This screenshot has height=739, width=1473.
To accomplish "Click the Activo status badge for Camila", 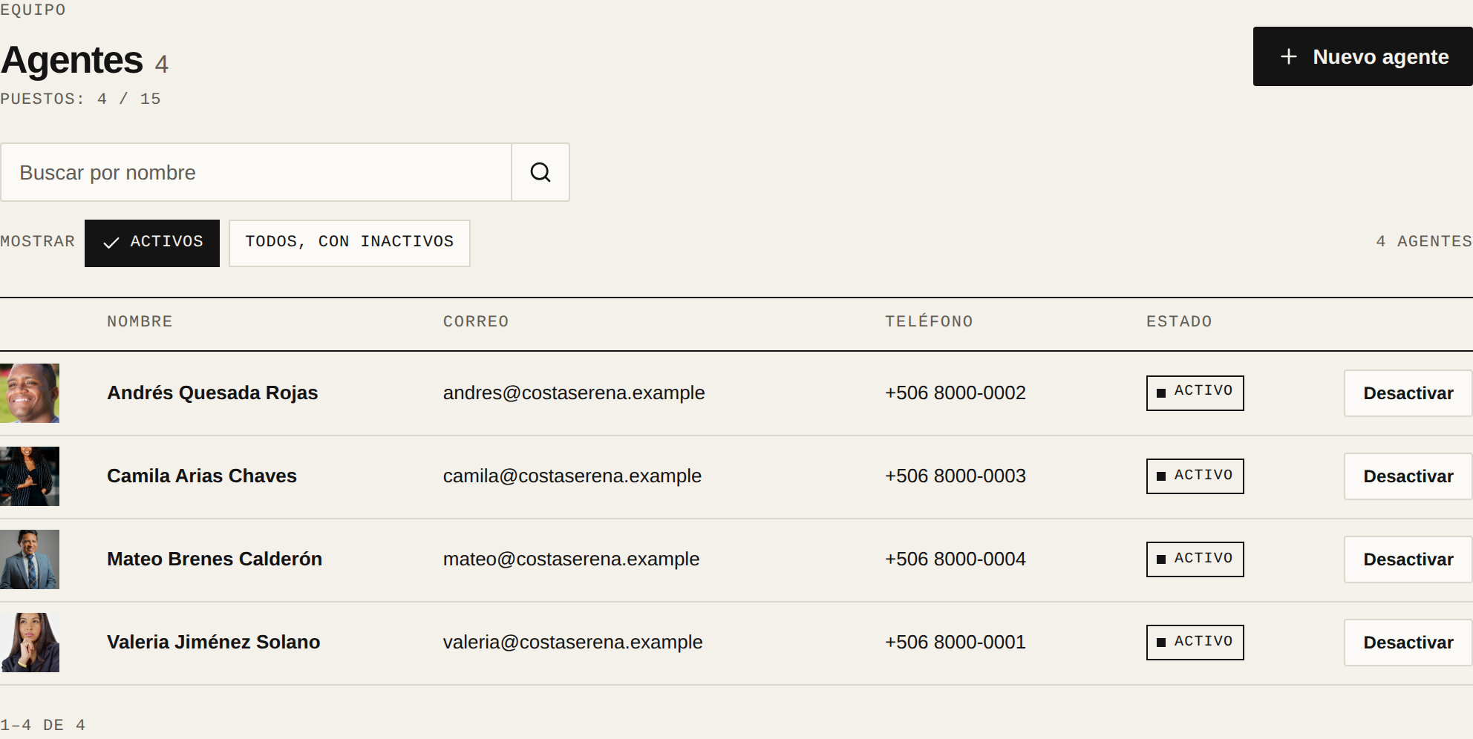I will tap(1195, 476).
